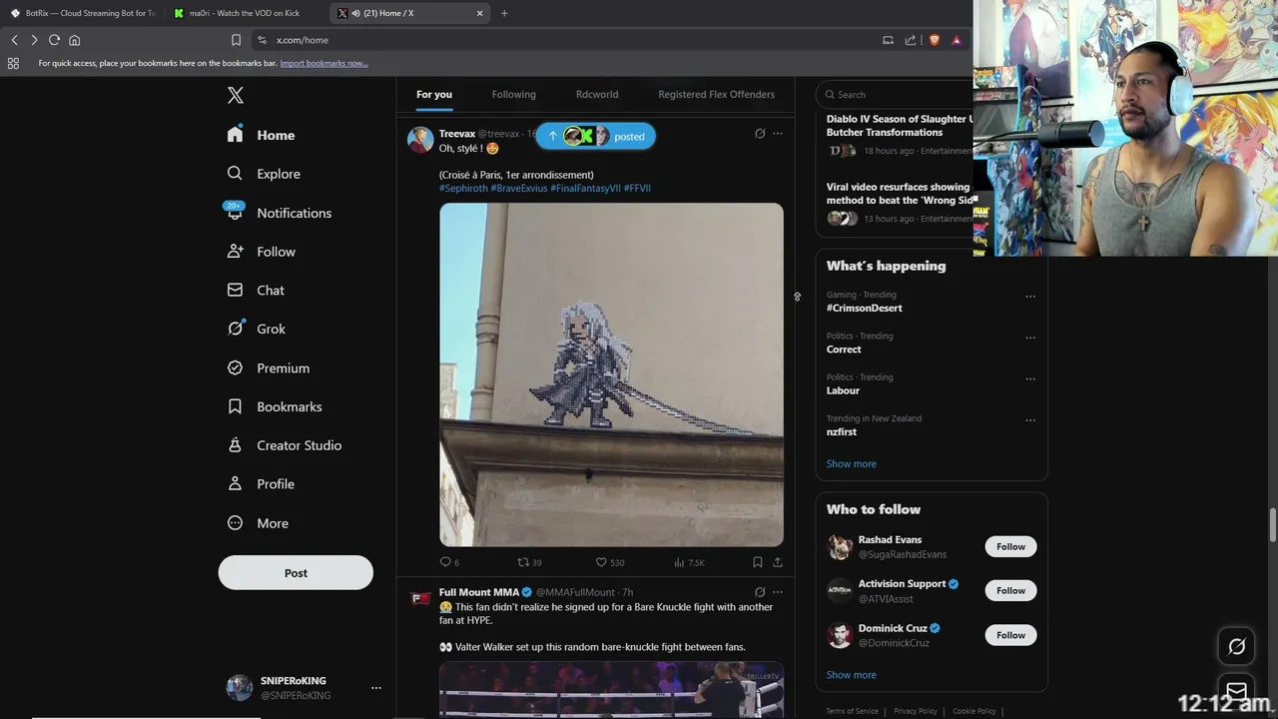Open Profile from the sidebar
The width and height of the screenshot is (1278, 719).
(261, 484)
